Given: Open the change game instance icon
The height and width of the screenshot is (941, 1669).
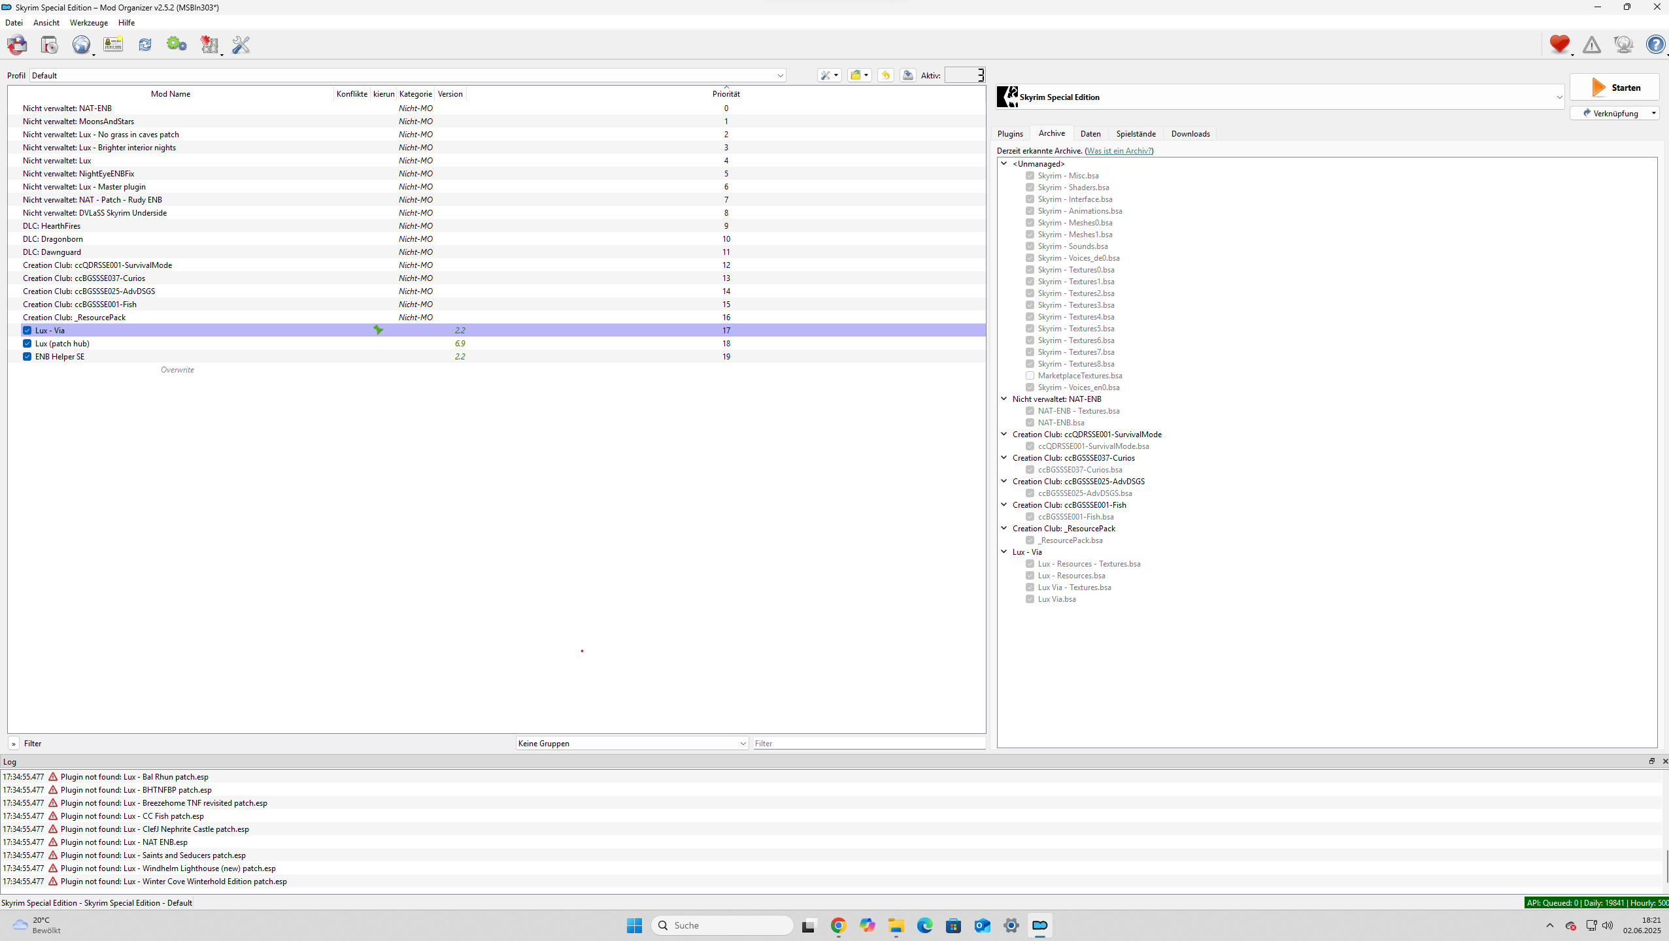Looking at the screenshot, I should (17, 44).
